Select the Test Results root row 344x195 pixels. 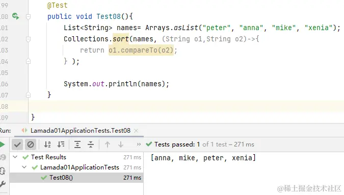point(76,157)
